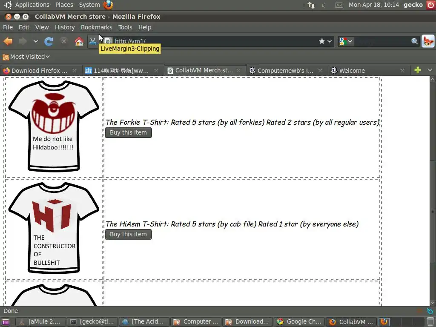
Task: Buy the Forkie T-Shirt item
Action: pos(129,133)
